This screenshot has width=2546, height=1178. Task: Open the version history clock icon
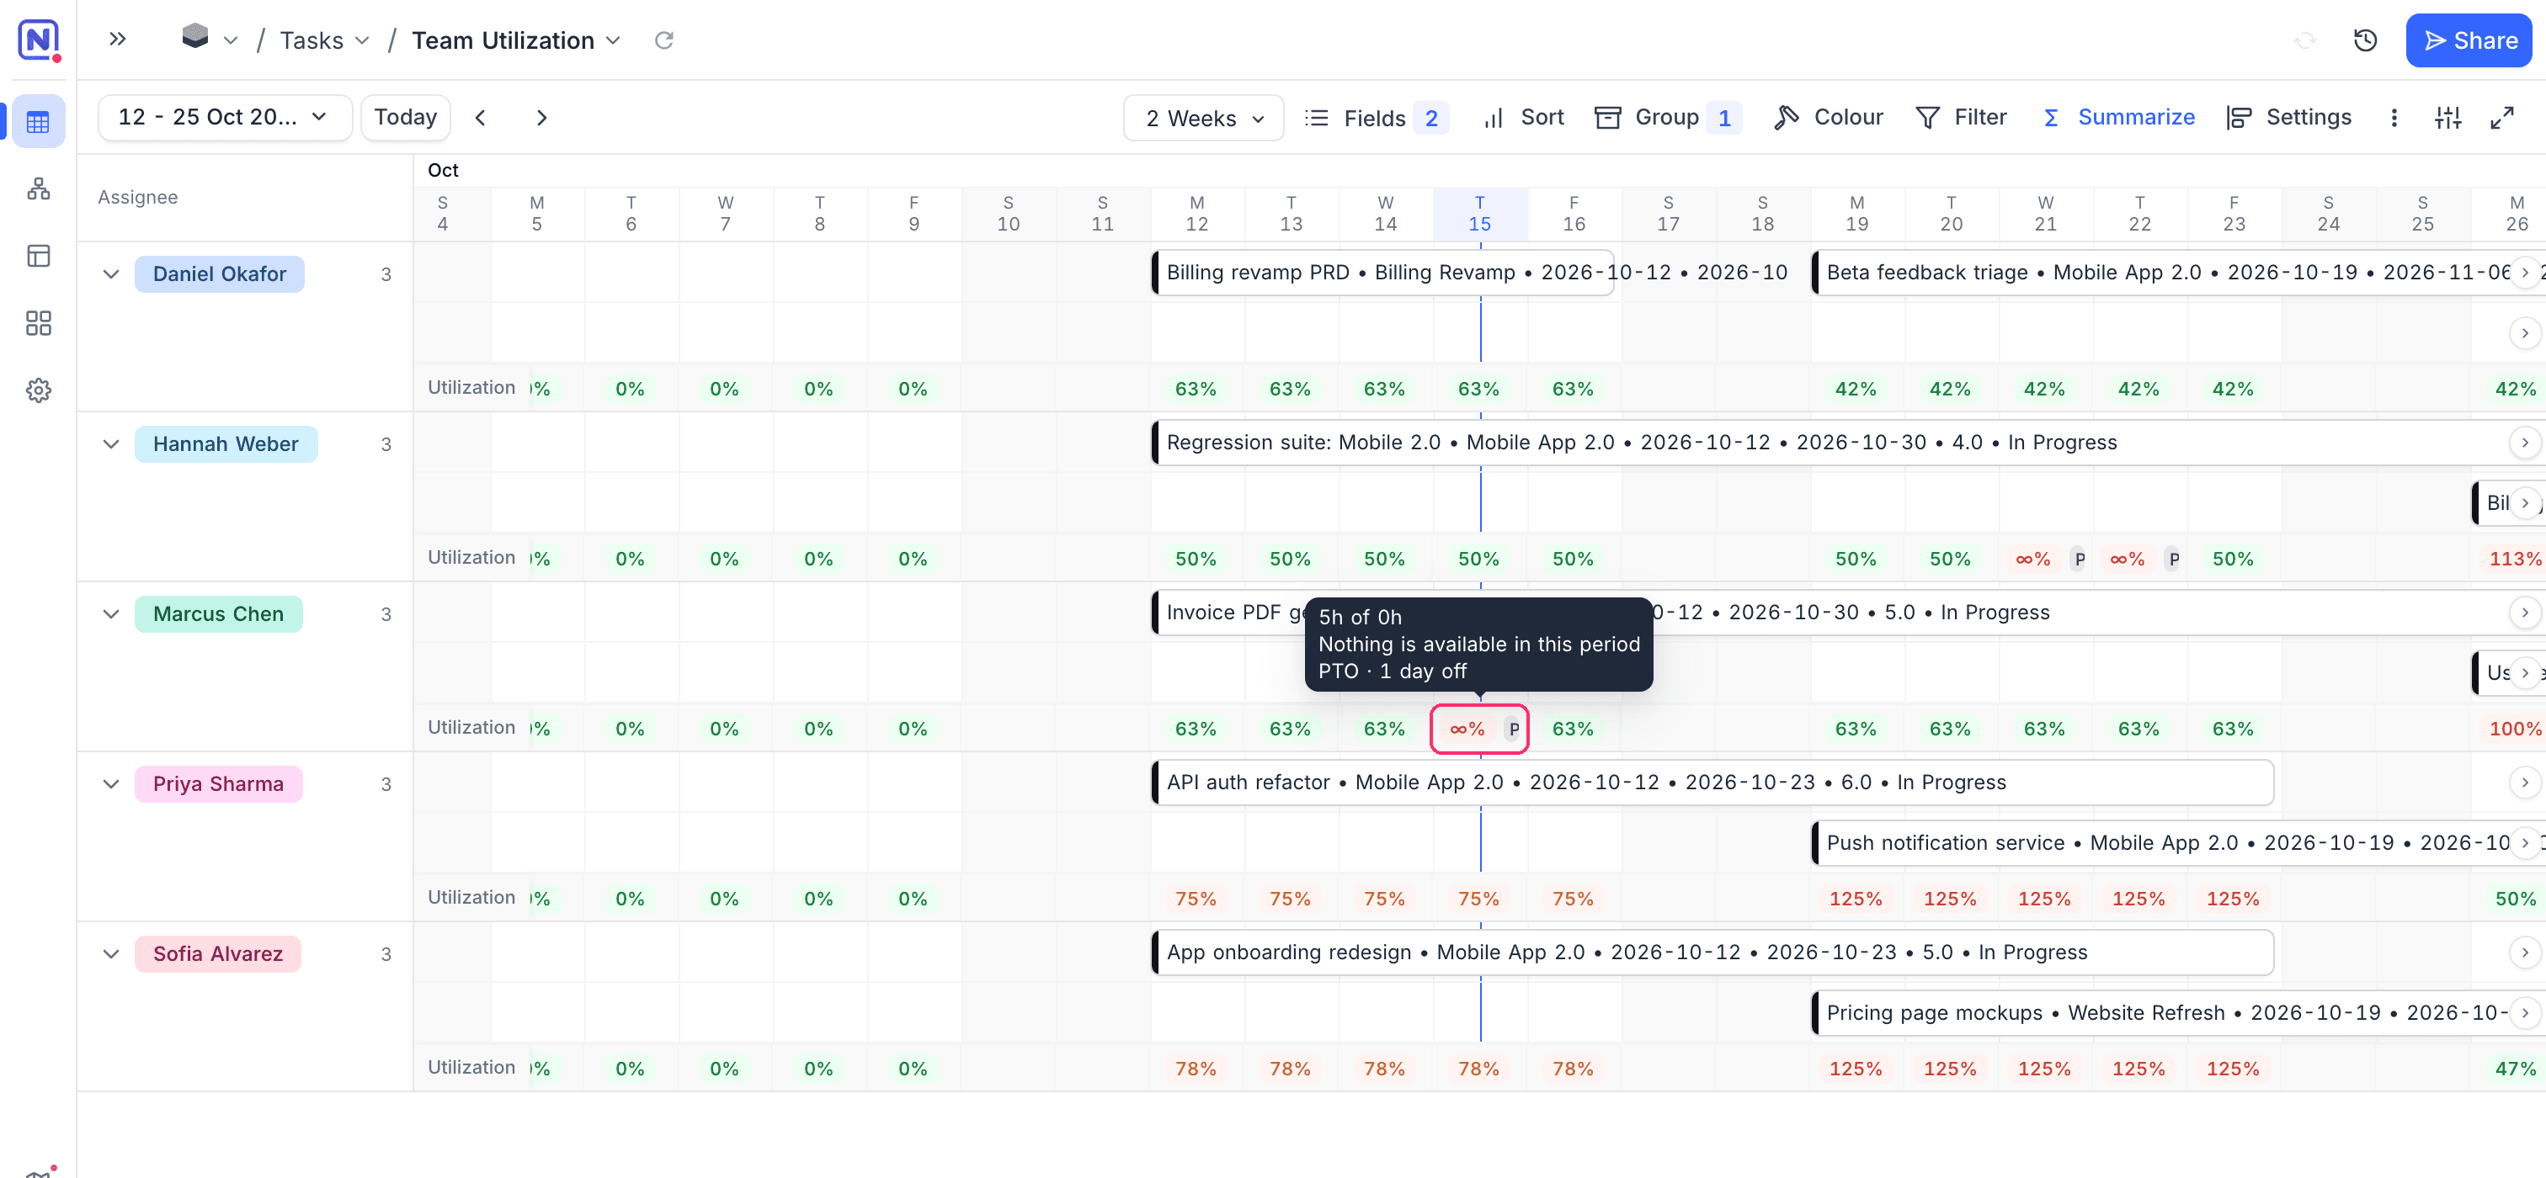[x=2365, y=40]
